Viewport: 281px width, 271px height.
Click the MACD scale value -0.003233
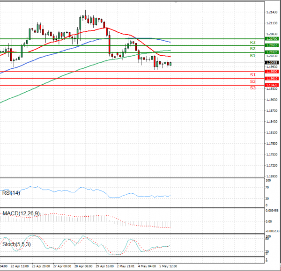[x=272, y=231]
